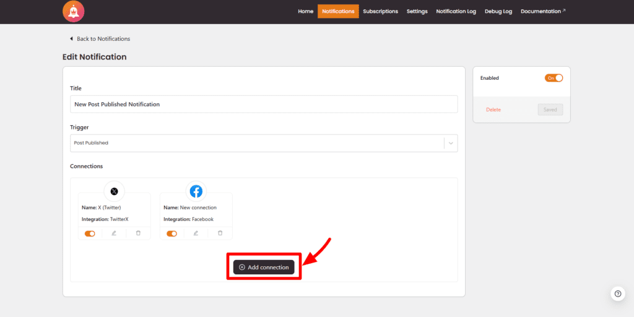Click the 'Name: New connection' text
The height and width of the screenshot is (317, 634).
(190, 207)
